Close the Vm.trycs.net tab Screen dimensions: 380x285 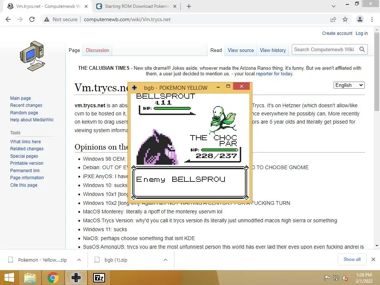(86, 6)
